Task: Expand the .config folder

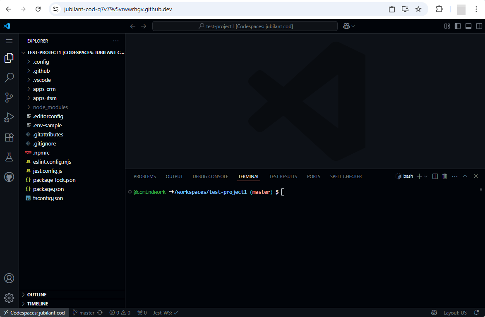Action: (x=72, y=62)
